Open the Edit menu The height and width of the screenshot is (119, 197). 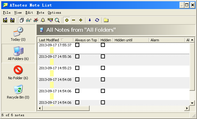[29, 13]
